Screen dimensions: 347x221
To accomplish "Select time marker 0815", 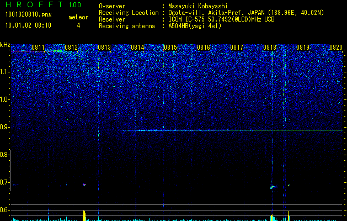I will (170, 48).
